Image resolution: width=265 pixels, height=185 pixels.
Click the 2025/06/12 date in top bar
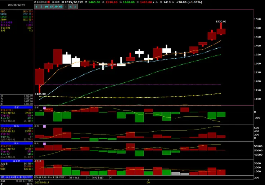(x=74, y=2)
